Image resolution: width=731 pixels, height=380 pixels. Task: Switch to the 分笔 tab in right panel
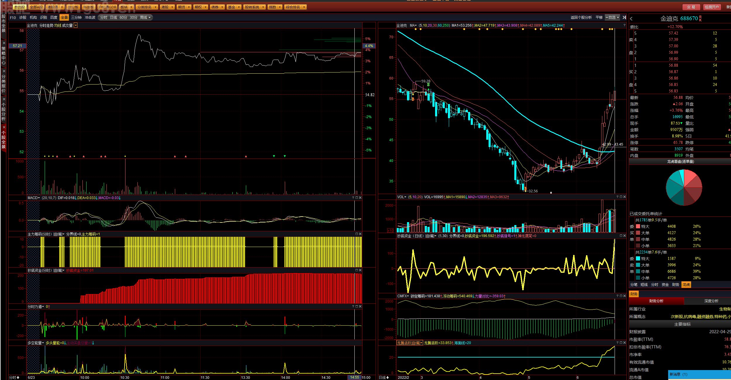coord(634,285)
